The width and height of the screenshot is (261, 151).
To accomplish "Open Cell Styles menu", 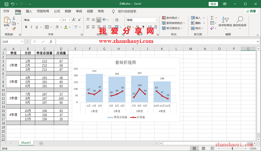I will click(x=172, y=28).
